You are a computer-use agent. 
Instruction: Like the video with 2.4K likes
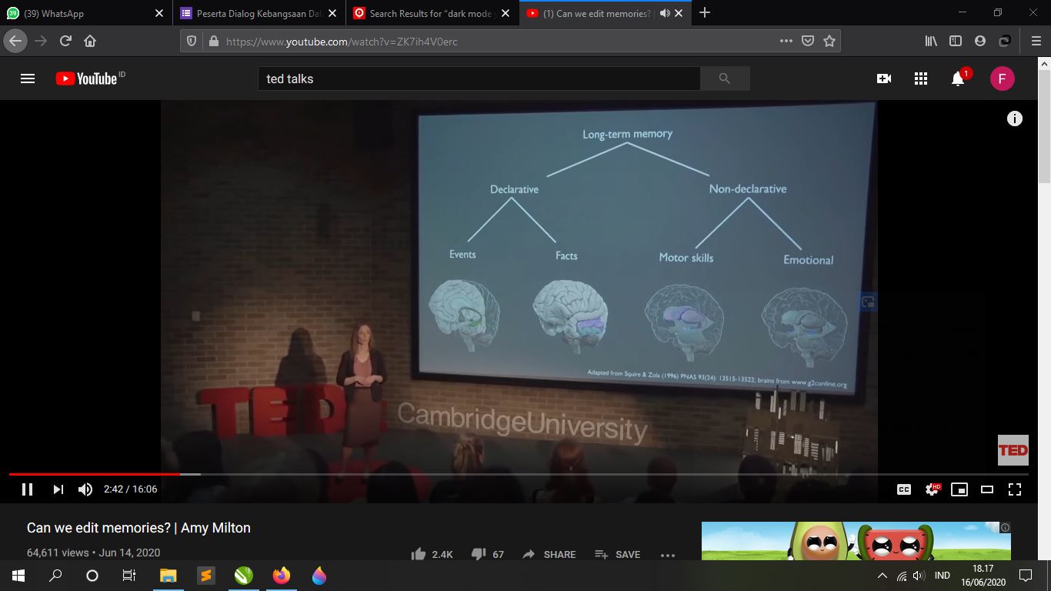432,554
